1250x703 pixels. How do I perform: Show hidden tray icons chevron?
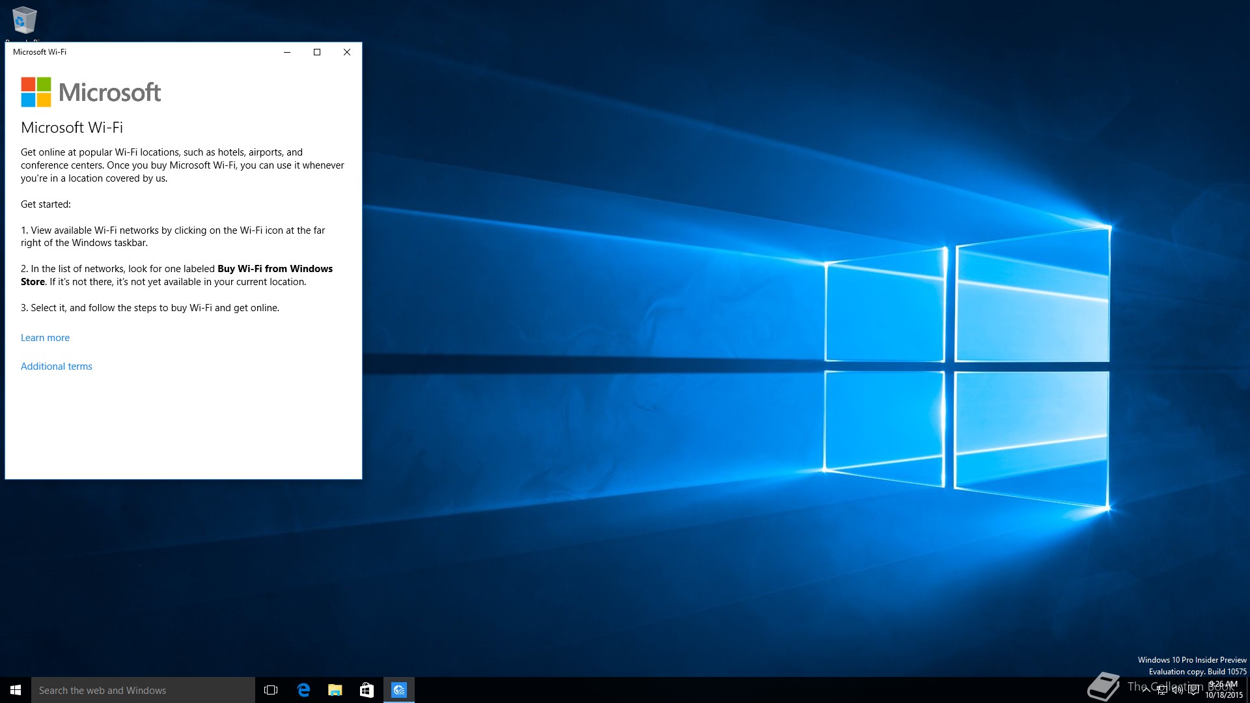(x=1146, y=691)
